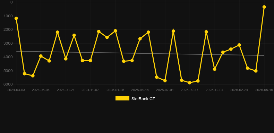Select the final data point at 2026-05-15

[264, 7]
